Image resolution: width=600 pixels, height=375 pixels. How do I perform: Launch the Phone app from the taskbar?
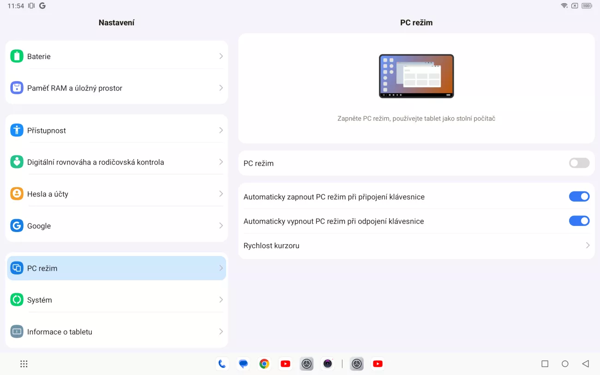[x=222, y=364]
